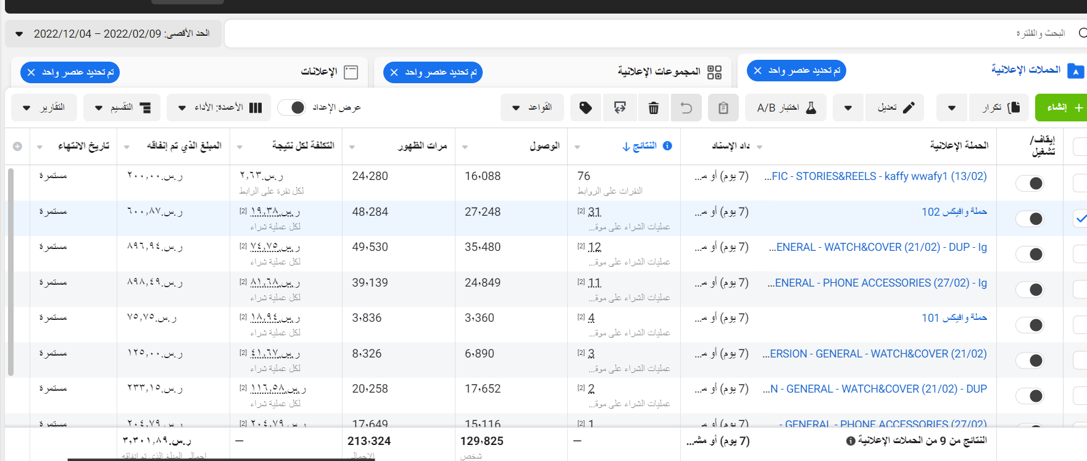Click the export share icon beside trash

click(x=620, y=108)
